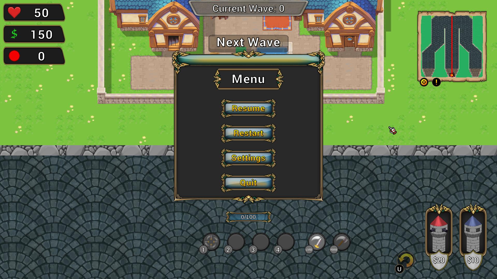Click the minimap settings gear icon
The height and width of the screenshot is (279, 497).
[x=424, y=82]
